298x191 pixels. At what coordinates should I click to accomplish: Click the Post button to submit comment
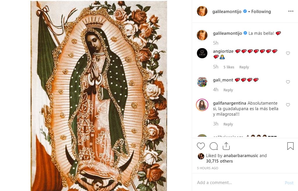tap(289, 183)
